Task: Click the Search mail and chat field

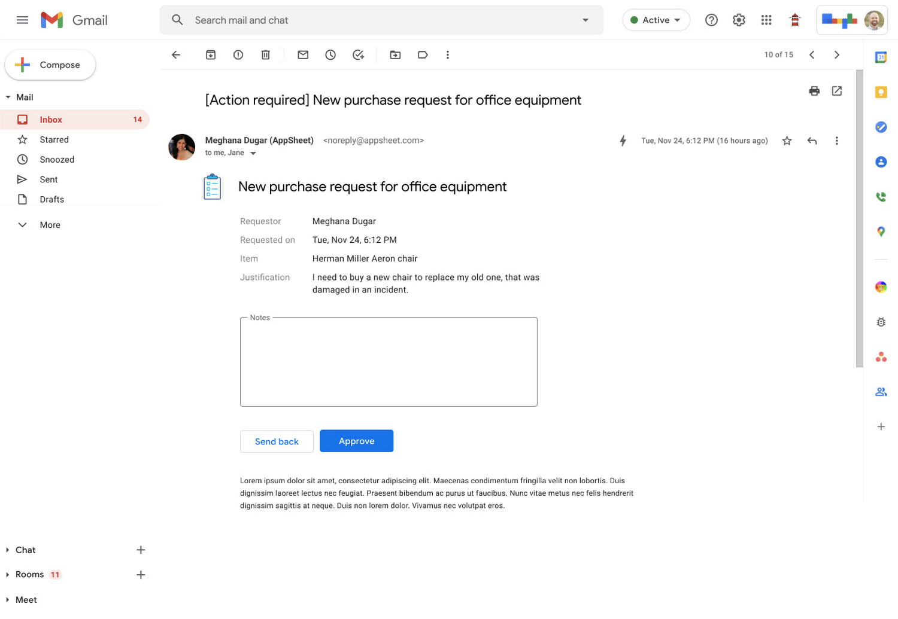Action: point(381,20)
